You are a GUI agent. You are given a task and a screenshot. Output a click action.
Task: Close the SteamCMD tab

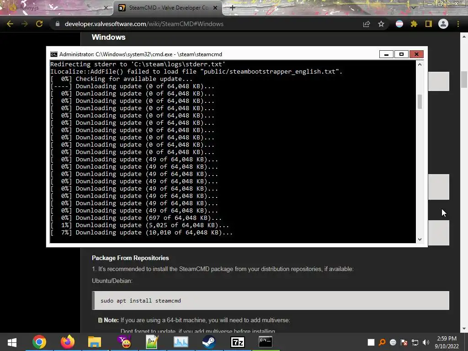pyautogui.click(x=215, y=8)
